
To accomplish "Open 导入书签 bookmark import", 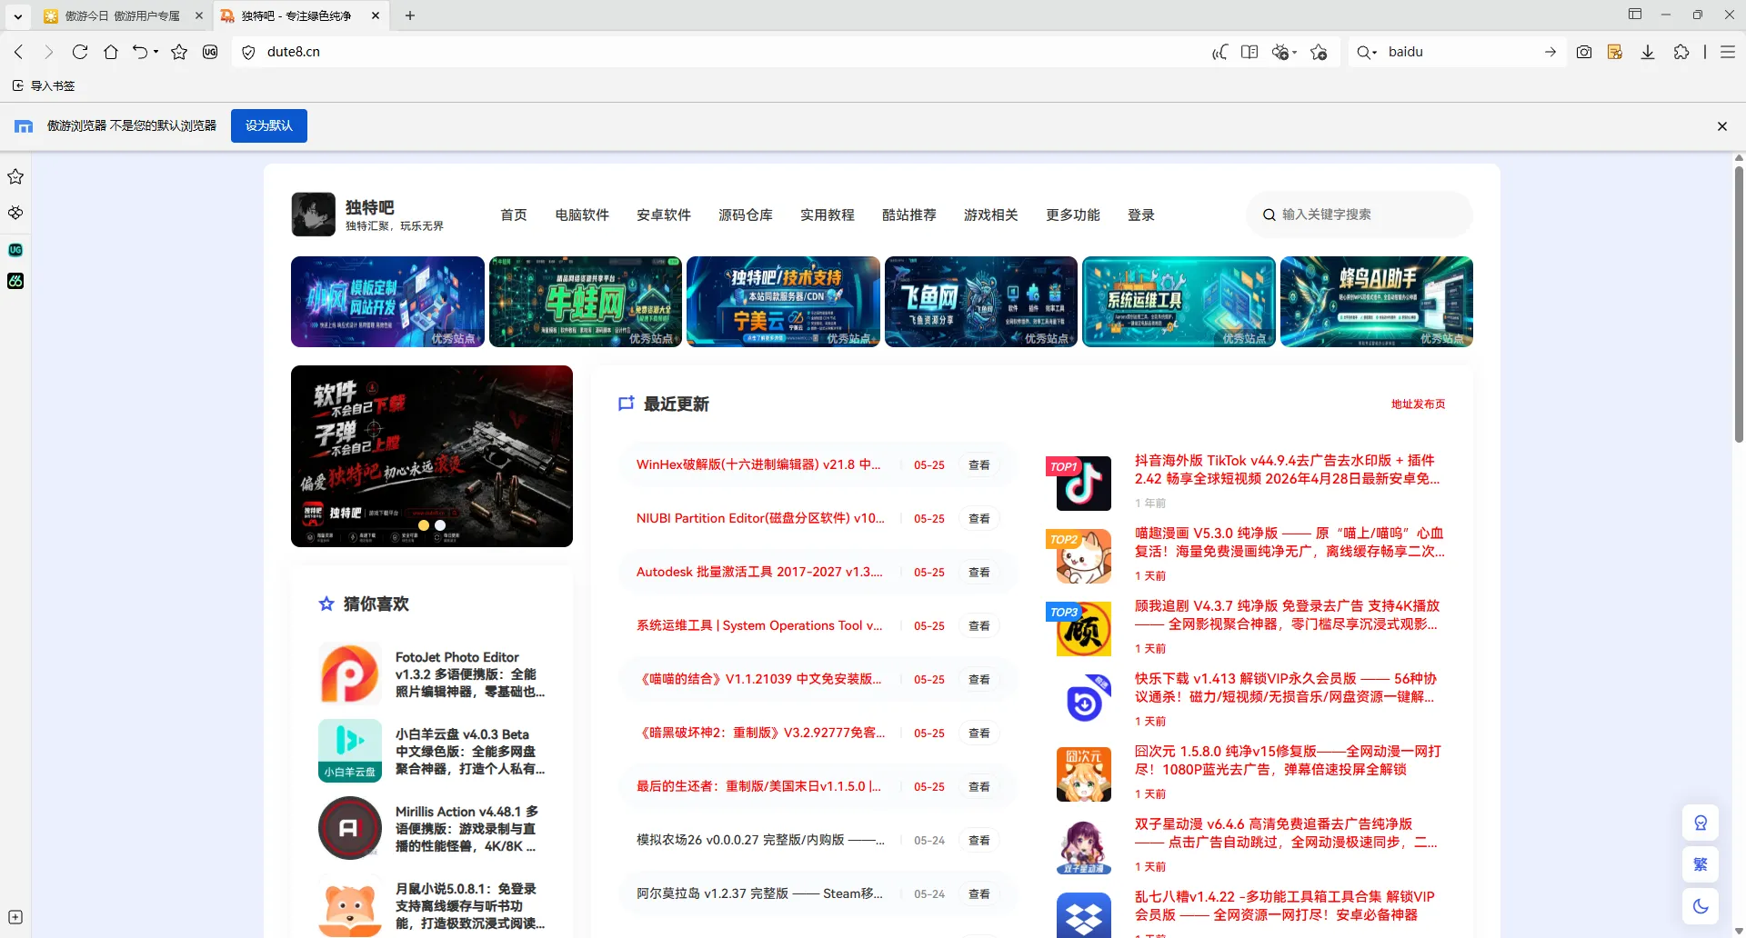I will (44, 85).
